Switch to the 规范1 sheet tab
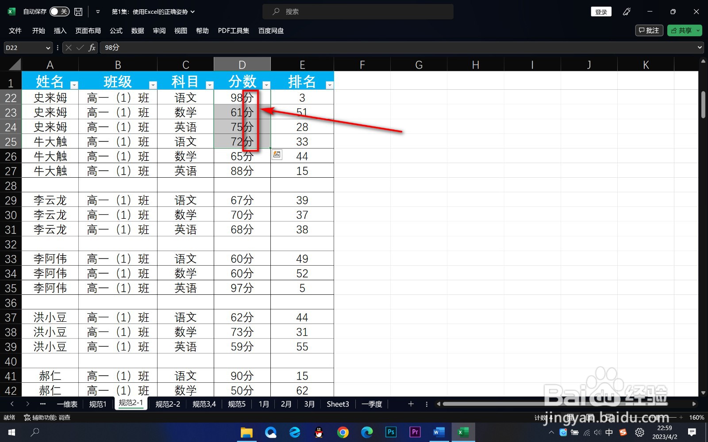Screen dimensions: 708x442 point(98,404)
